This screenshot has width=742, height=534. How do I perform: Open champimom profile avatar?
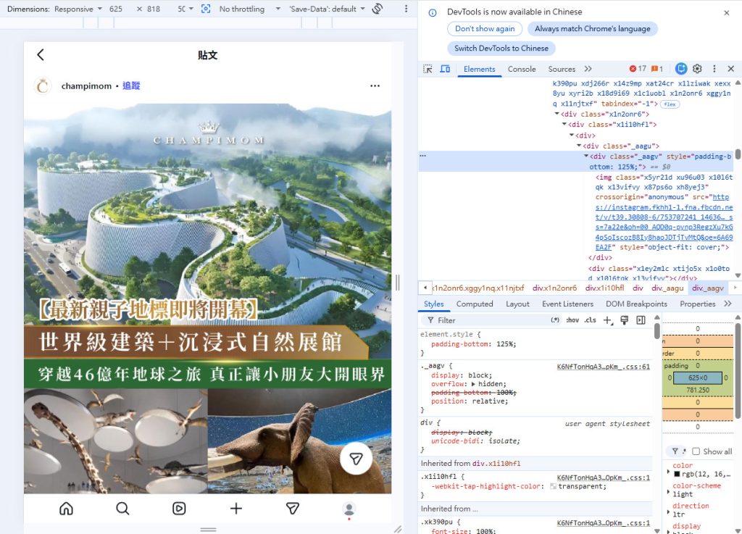(43, 85)
